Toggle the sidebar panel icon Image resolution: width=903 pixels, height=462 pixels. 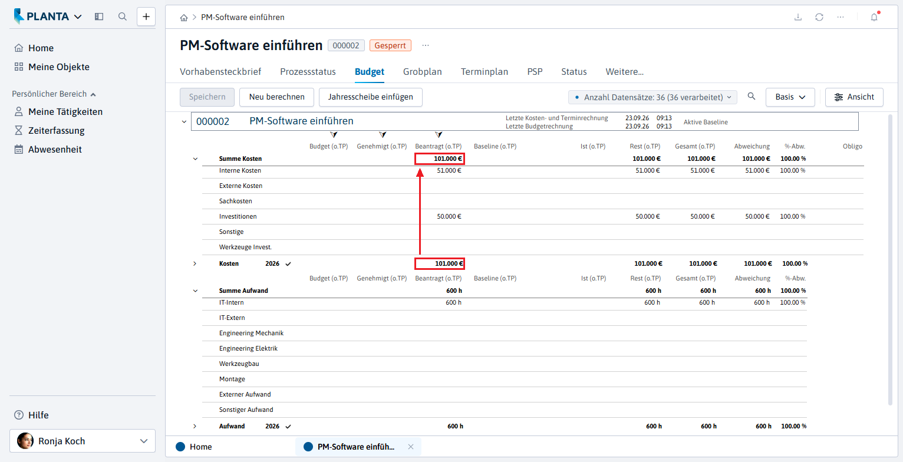click(99, 16)
